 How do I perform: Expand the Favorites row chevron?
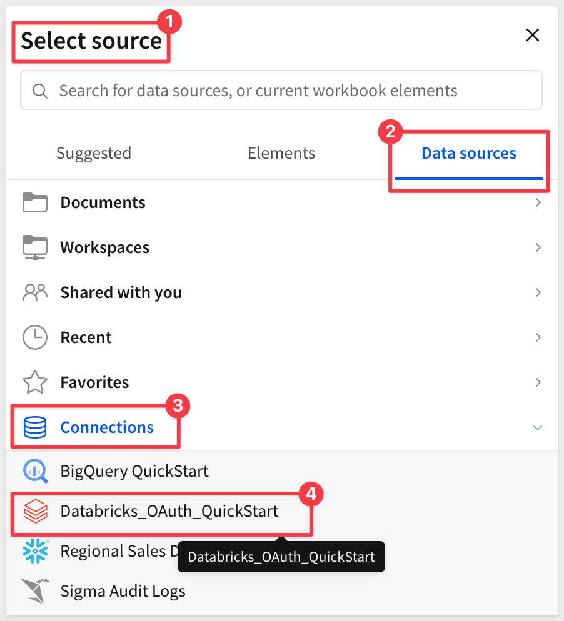(538, 382)
